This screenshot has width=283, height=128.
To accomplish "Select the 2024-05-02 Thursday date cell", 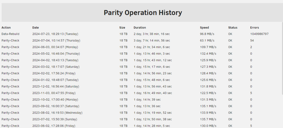I will (x=56, y=54).
